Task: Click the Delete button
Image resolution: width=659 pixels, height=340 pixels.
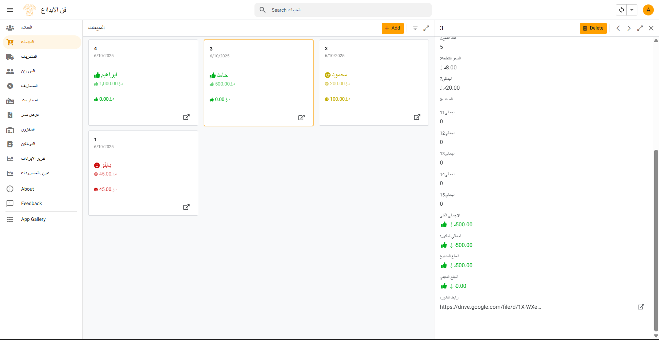Action: pos(593,28)
